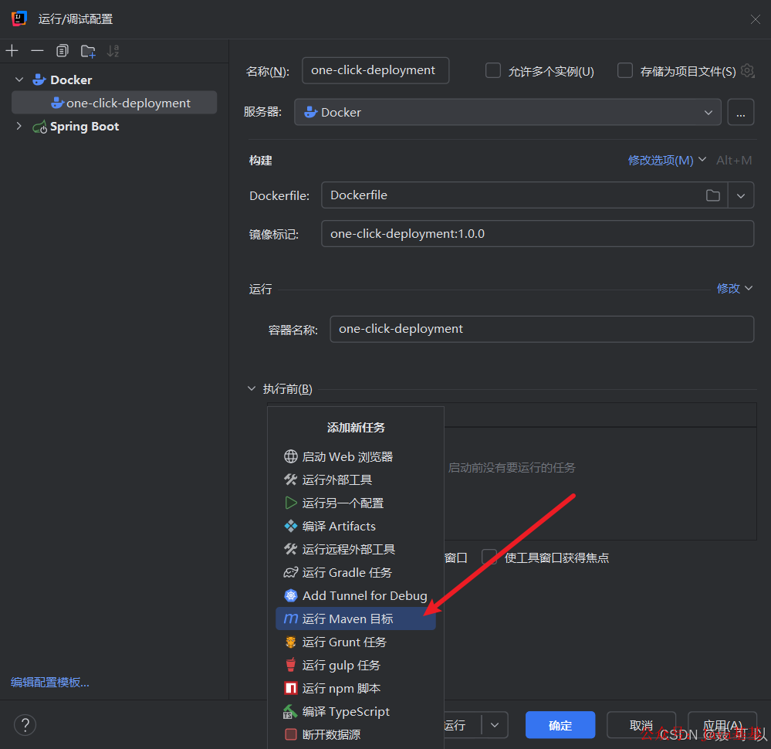Click the 镜像标记 input field

(537, 234)
